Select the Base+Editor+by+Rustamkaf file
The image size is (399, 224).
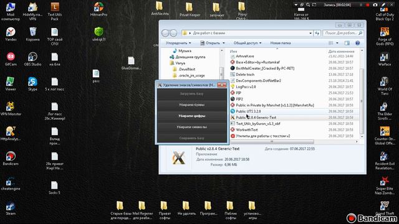point(257,62)
